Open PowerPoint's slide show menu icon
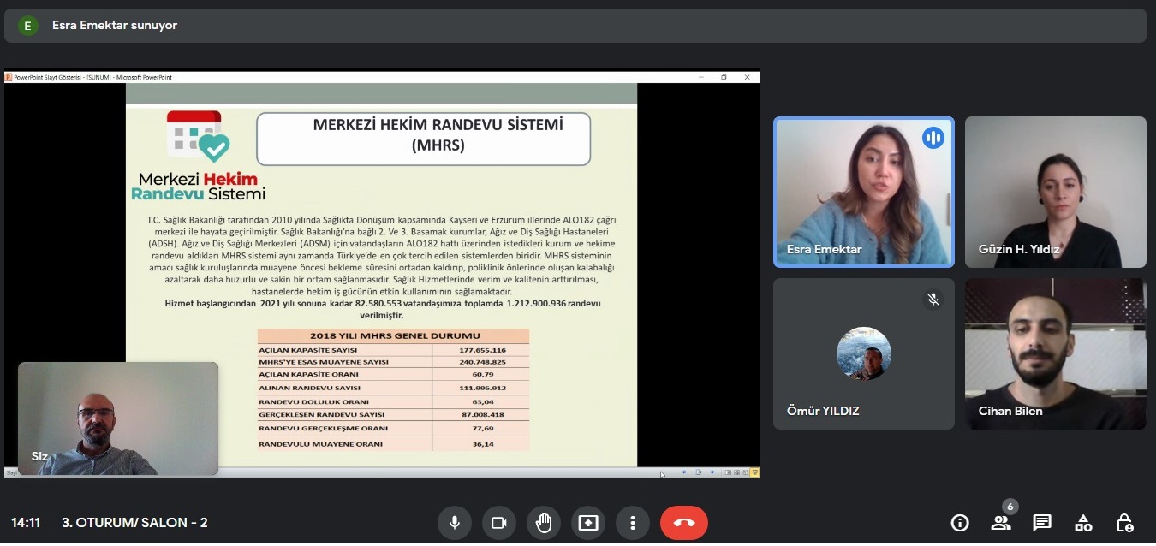Screen dimensions: 1156x546 coord(699,472)
